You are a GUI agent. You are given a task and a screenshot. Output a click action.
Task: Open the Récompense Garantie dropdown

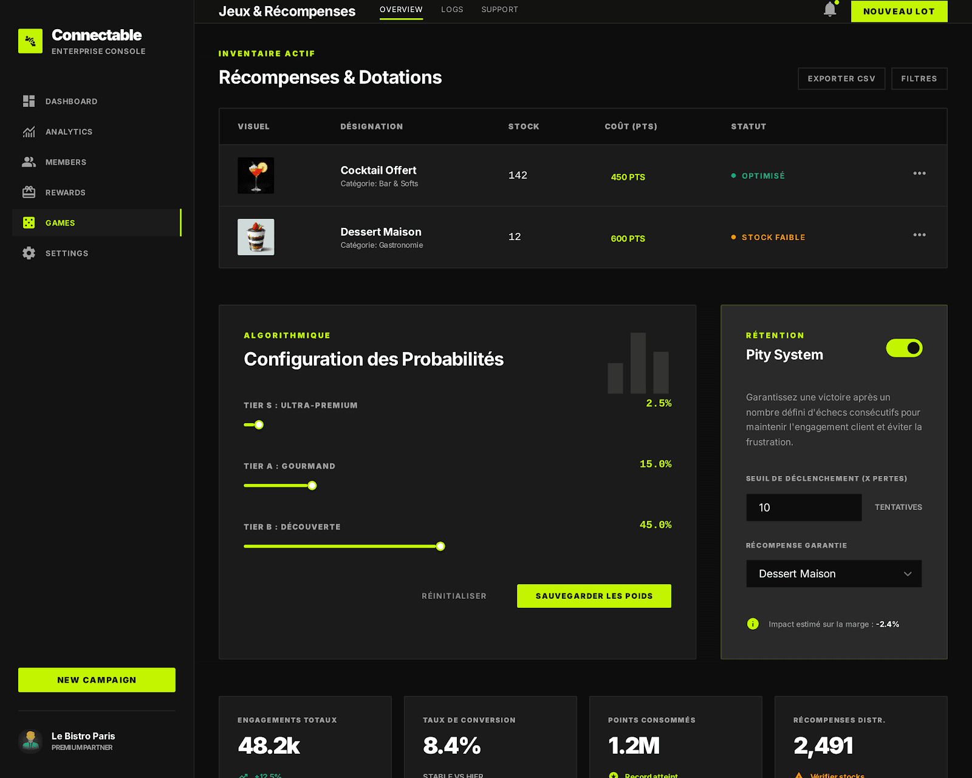(x=833, y=573)
